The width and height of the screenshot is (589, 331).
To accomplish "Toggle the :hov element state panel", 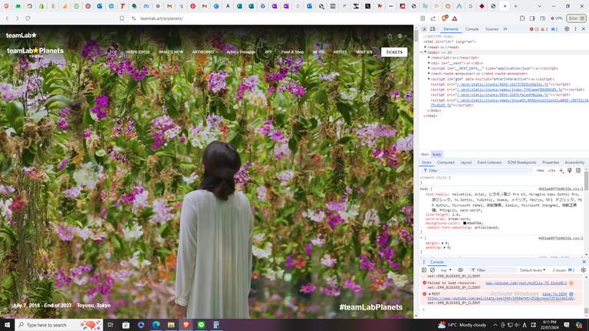I will click(540, 170).
